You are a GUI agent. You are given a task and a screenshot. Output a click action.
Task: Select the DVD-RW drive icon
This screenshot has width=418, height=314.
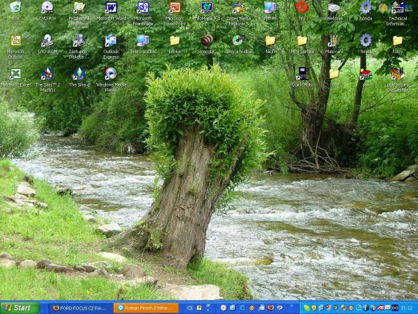pos(47,8)
